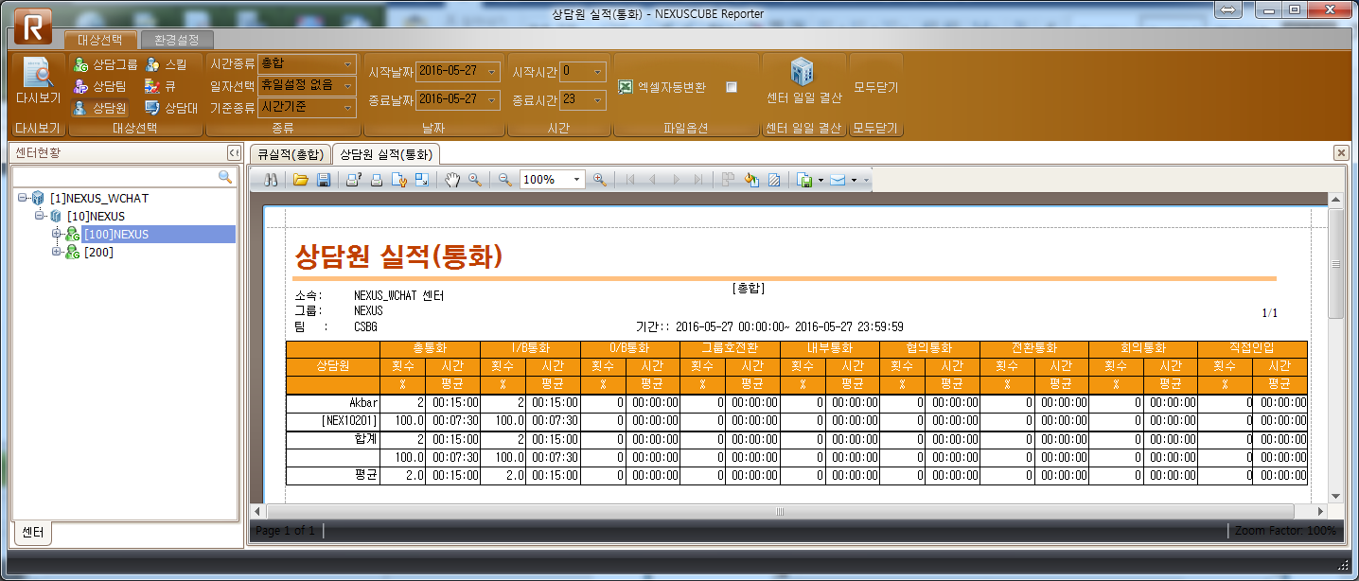This screenshot has height=581, width=1359.
Task: Click the search field in 센터현황 panel
Action: coord(115,177)
